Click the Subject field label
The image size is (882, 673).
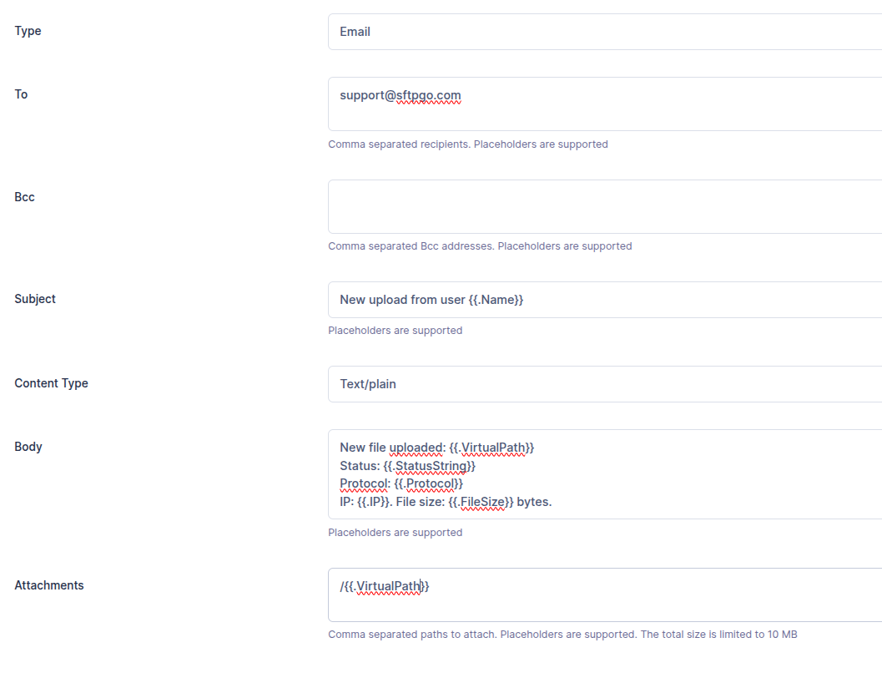pyautogui.click(x=35, y=299)
